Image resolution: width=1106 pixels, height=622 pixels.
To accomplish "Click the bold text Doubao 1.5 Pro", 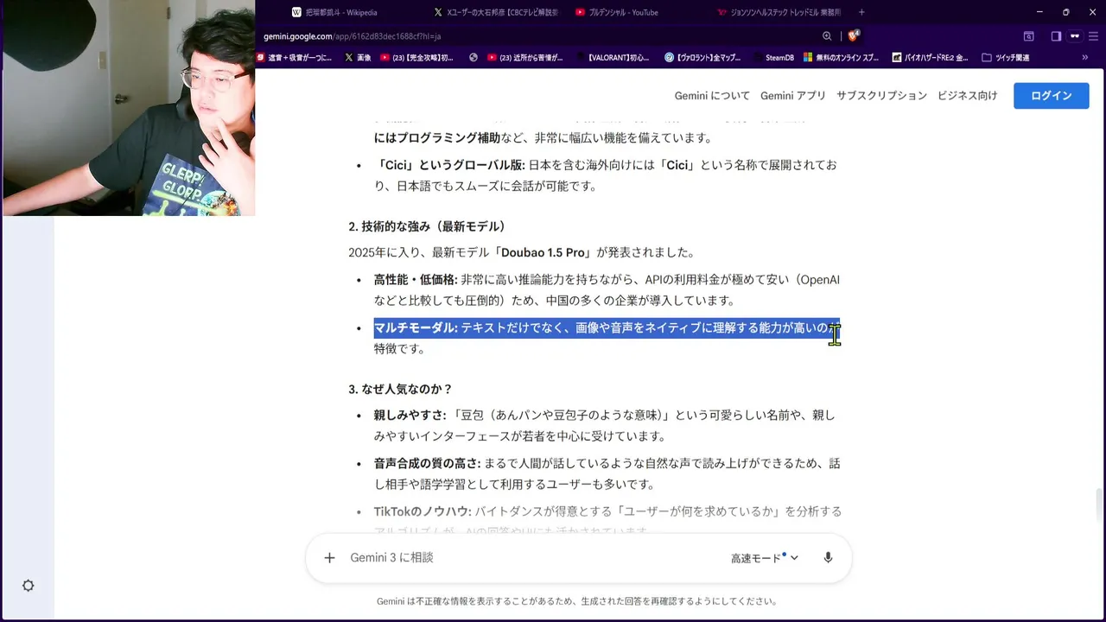I will pyautogui.click(x=543, y=252).
